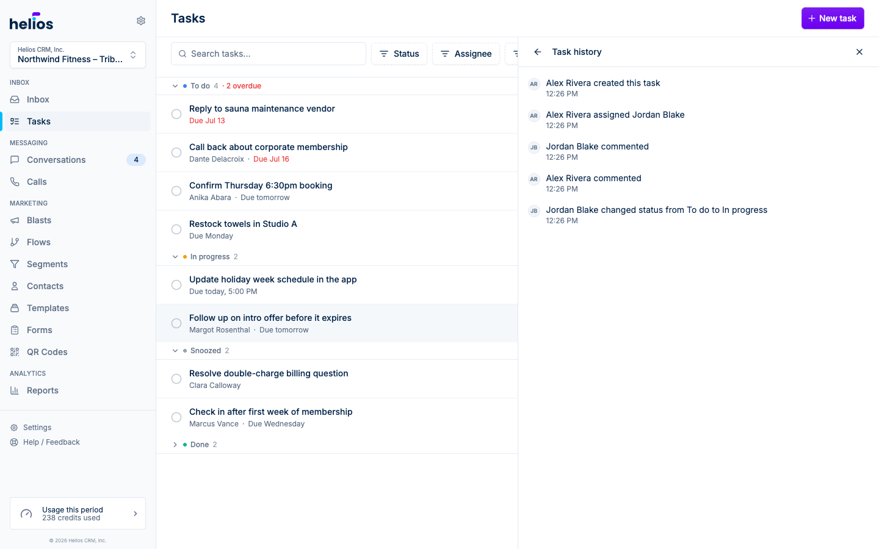The image size is (879, 549).
Task: Open the Reports section
Action: [76, 390]
